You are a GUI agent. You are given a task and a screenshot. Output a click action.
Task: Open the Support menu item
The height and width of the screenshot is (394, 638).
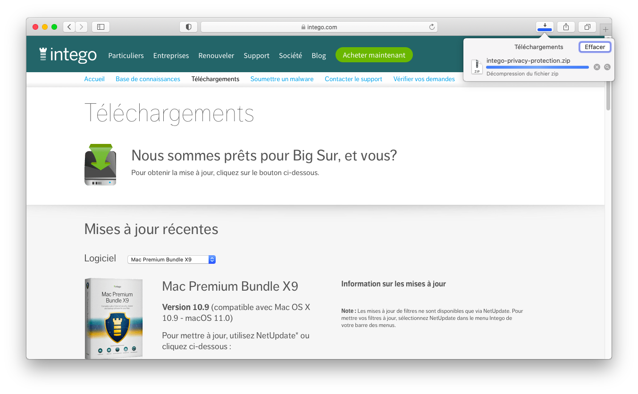[x=256, y=55]
